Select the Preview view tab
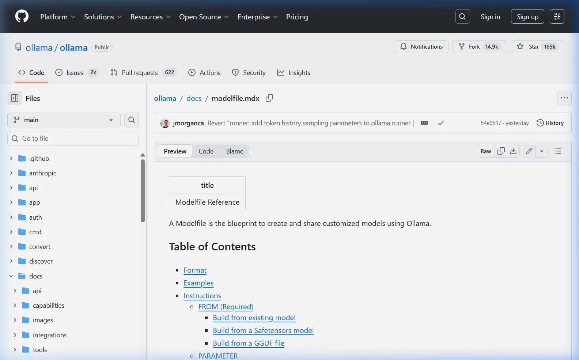The image size is (579, 360). (175, 151)
